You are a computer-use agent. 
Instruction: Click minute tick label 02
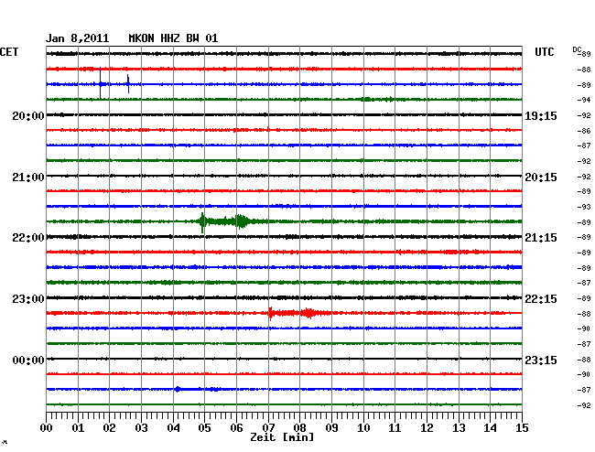pyautogui.click(x=109, y=428)
